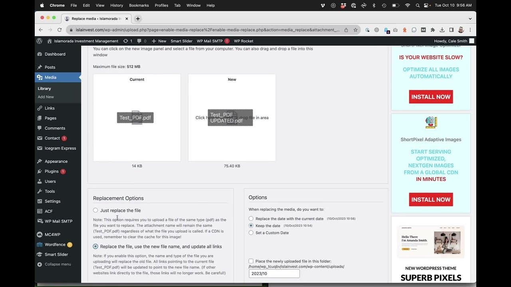Go back with browser back arrow
Screen dimensions: 511x287
click(41, 30)
